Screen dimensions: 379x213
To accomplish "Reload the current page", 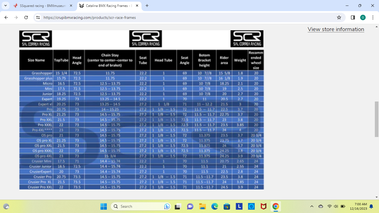I will coord(26,17).
